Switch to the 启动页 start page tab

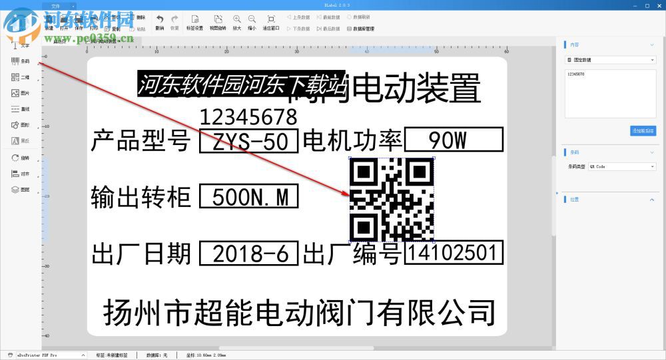[59, 41]
